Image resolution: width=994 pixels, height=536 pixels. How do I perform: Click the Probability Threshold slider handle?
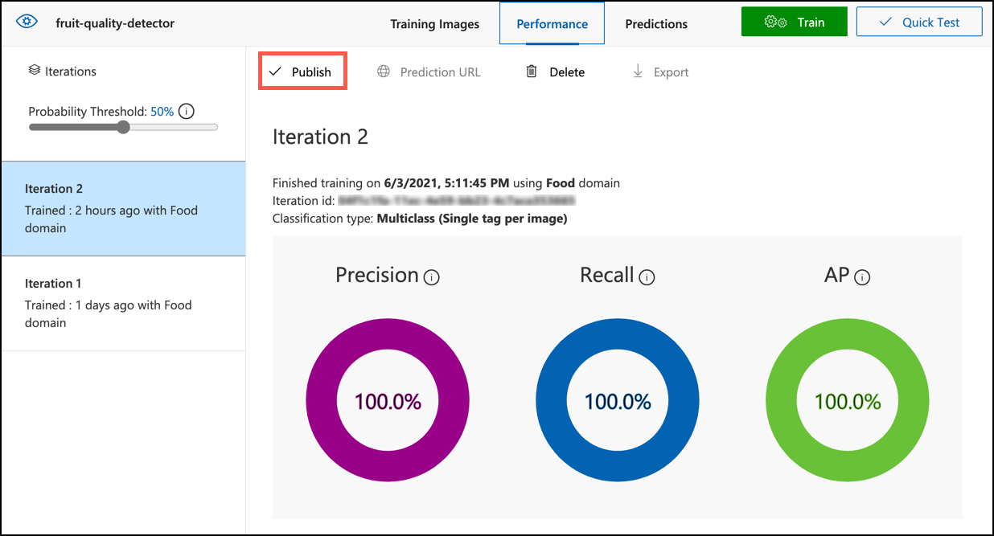pyautogui.click(x=123, y=127)
